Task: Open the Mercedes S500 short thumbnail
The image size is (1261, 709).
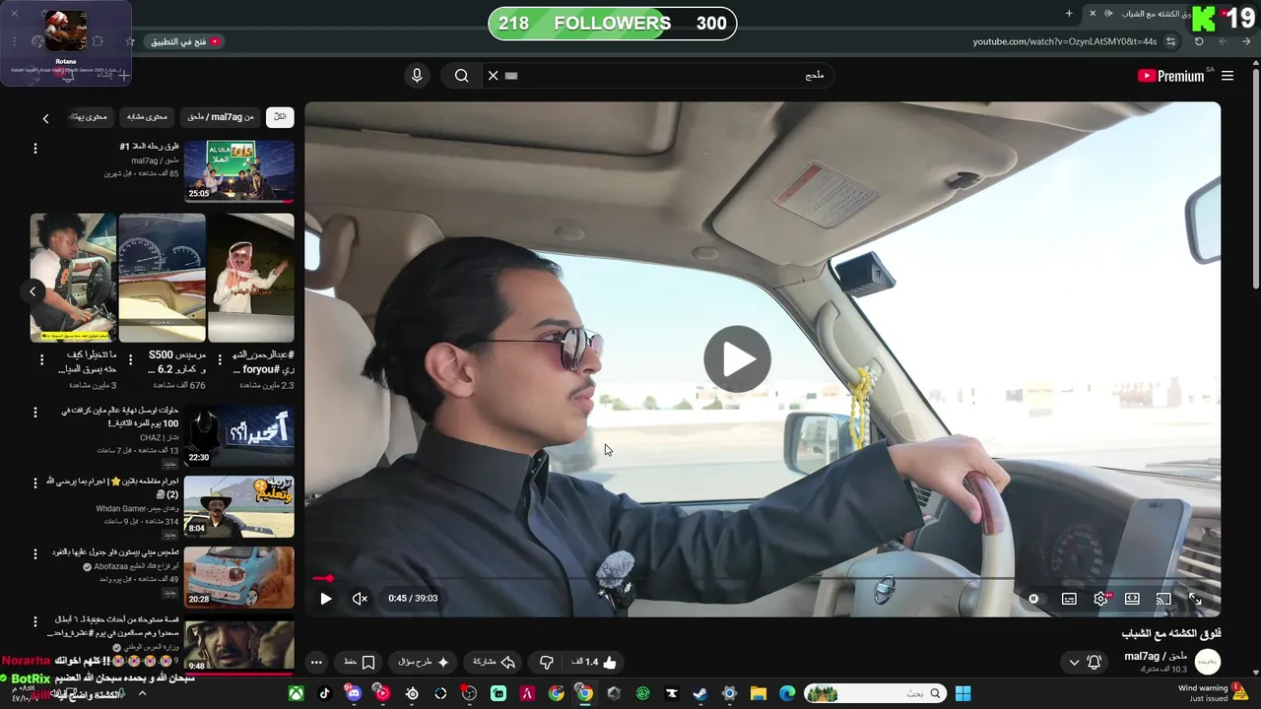Action: (x=162, y=278)
